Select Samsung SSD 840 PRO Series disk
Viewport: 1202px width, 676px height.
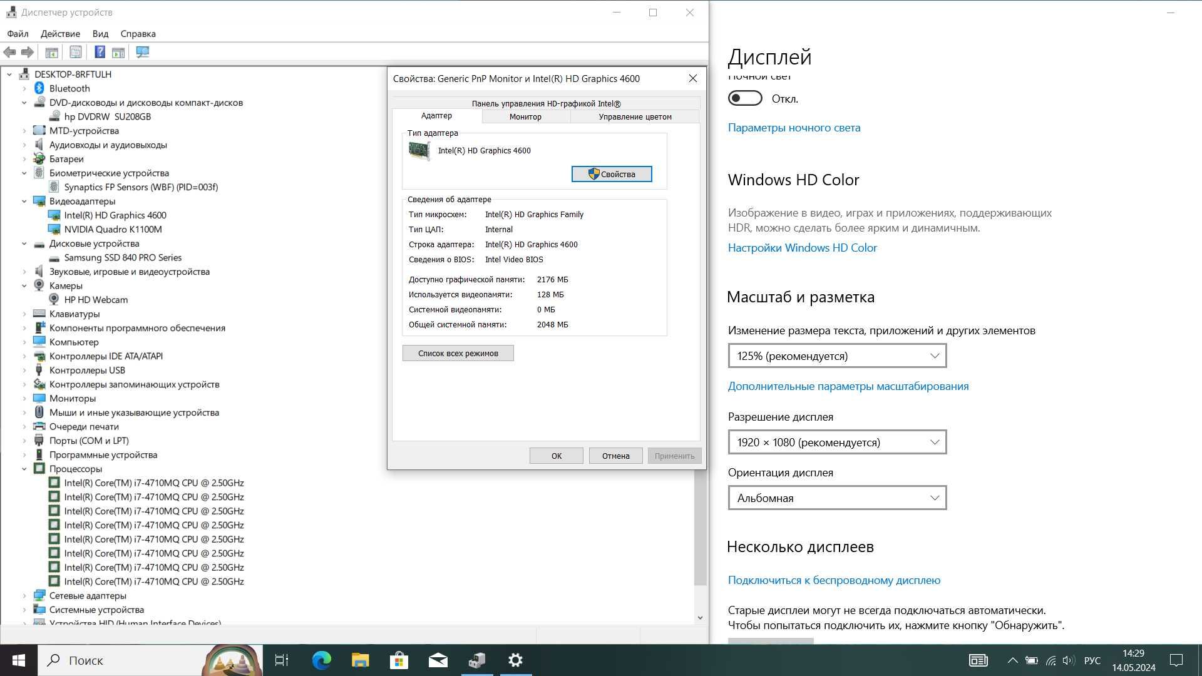[x=123, y=257]
